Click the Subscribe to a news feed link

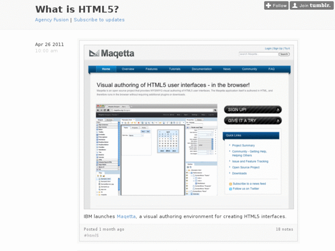tap(249, 184)
